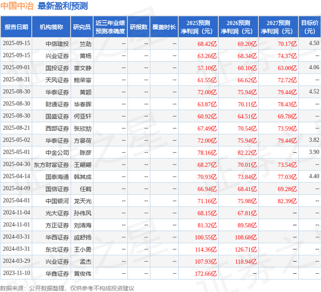321x292 pixels.
Task: Click the 114.36亿 forecast from 东北证券
Action: pos(206,249)
